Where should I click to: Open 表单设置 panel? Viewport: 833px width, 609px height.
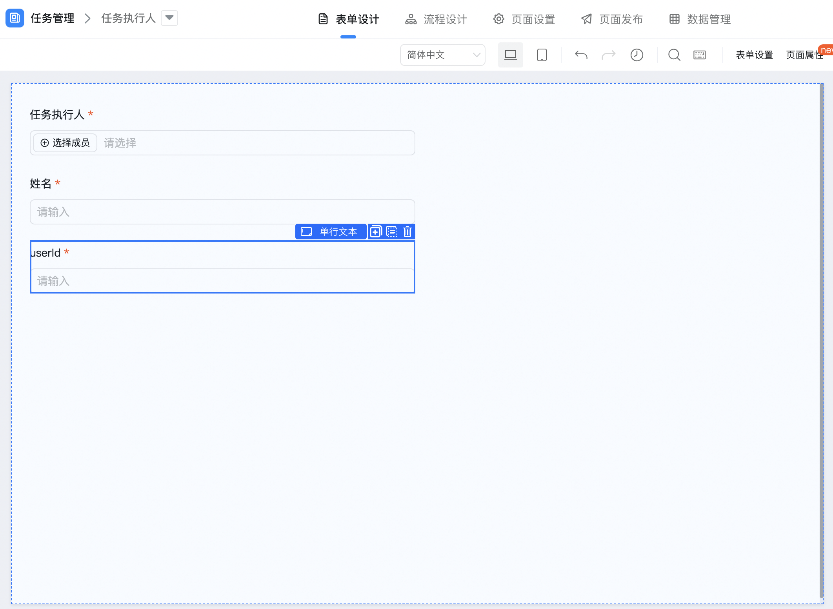[754, 55]
